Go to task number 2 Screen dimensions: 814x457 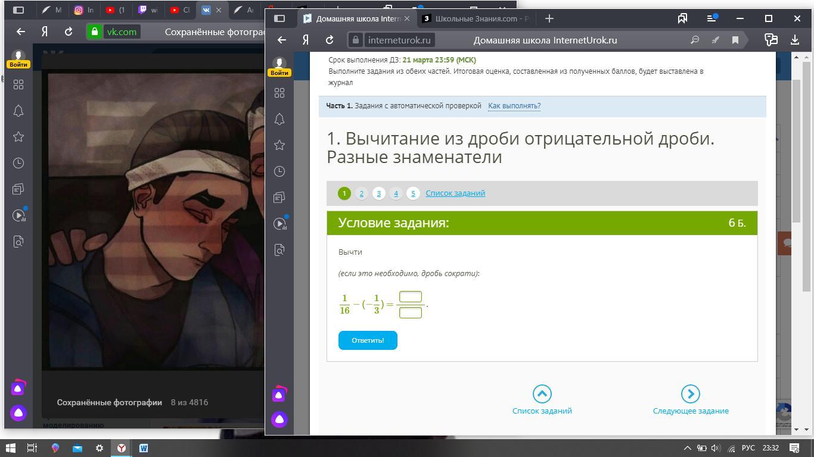(x=361, y=193)
